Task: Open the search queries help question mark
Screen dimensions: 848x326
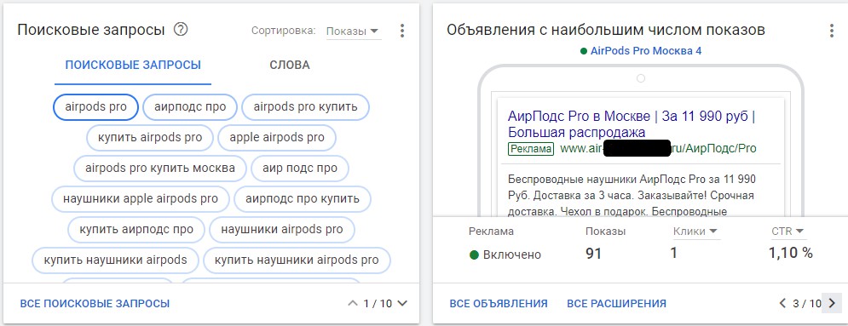Action: 181,30
